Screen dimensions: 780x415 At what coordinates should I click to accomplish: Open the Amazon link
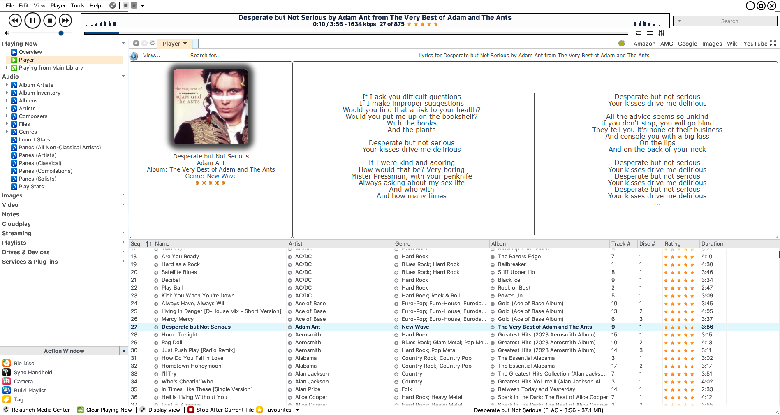(x=644, y=44)
